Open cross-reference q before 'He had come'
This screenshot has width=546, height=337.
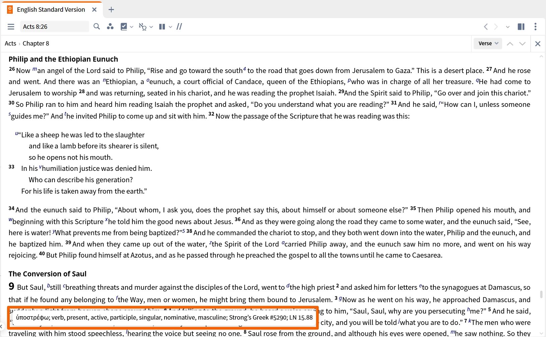[x=477, y=80]
